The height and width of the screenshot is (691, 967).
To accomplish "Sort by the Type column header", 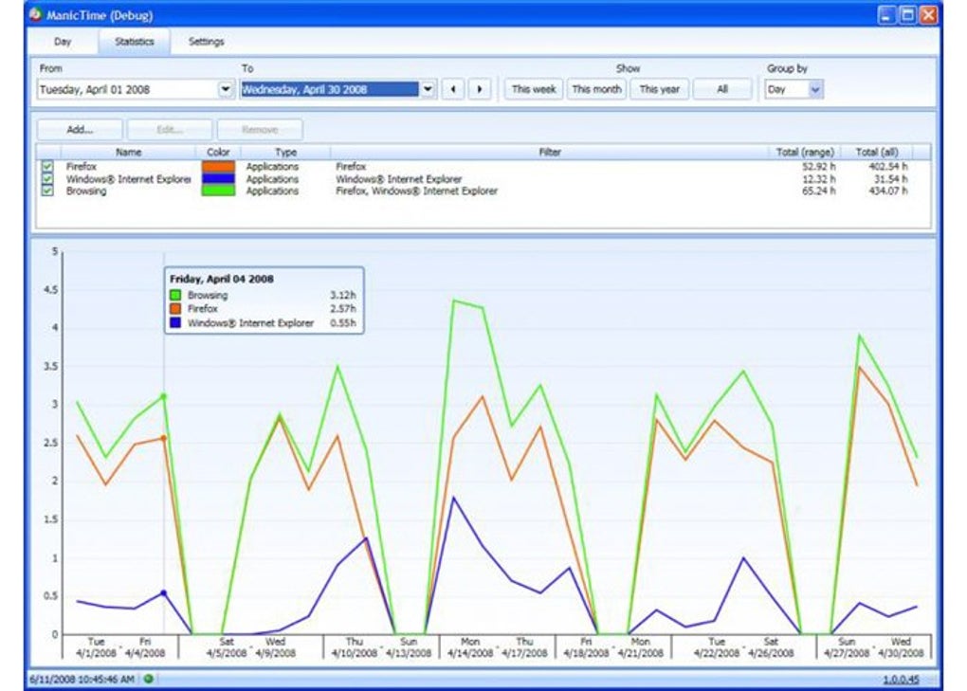I will click(x=285, y=153).
